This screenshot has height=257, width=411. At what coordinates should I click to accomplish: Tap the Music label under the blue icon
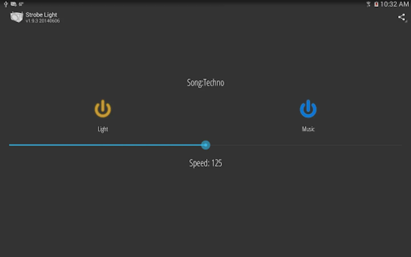coord(308,129)
